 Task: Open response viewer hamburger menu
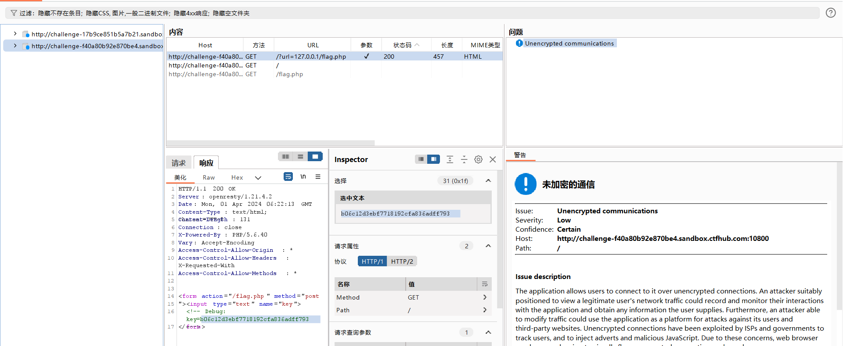(x=318, y=177)
